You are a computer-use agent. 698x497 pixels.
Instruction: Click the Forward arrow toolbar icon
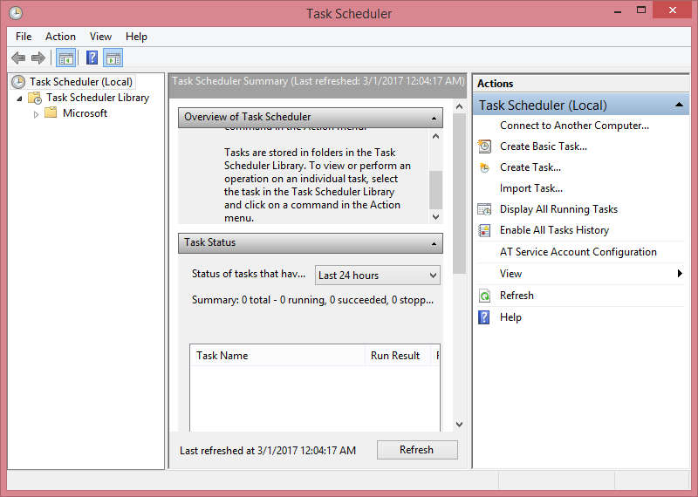point(38,58)
